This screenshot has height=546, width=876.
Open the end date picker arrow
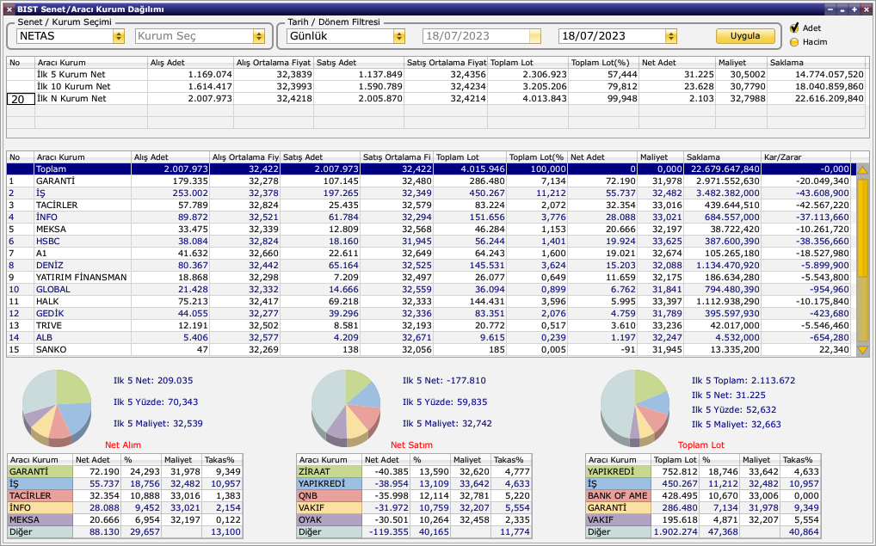click(x=671, y=36)
